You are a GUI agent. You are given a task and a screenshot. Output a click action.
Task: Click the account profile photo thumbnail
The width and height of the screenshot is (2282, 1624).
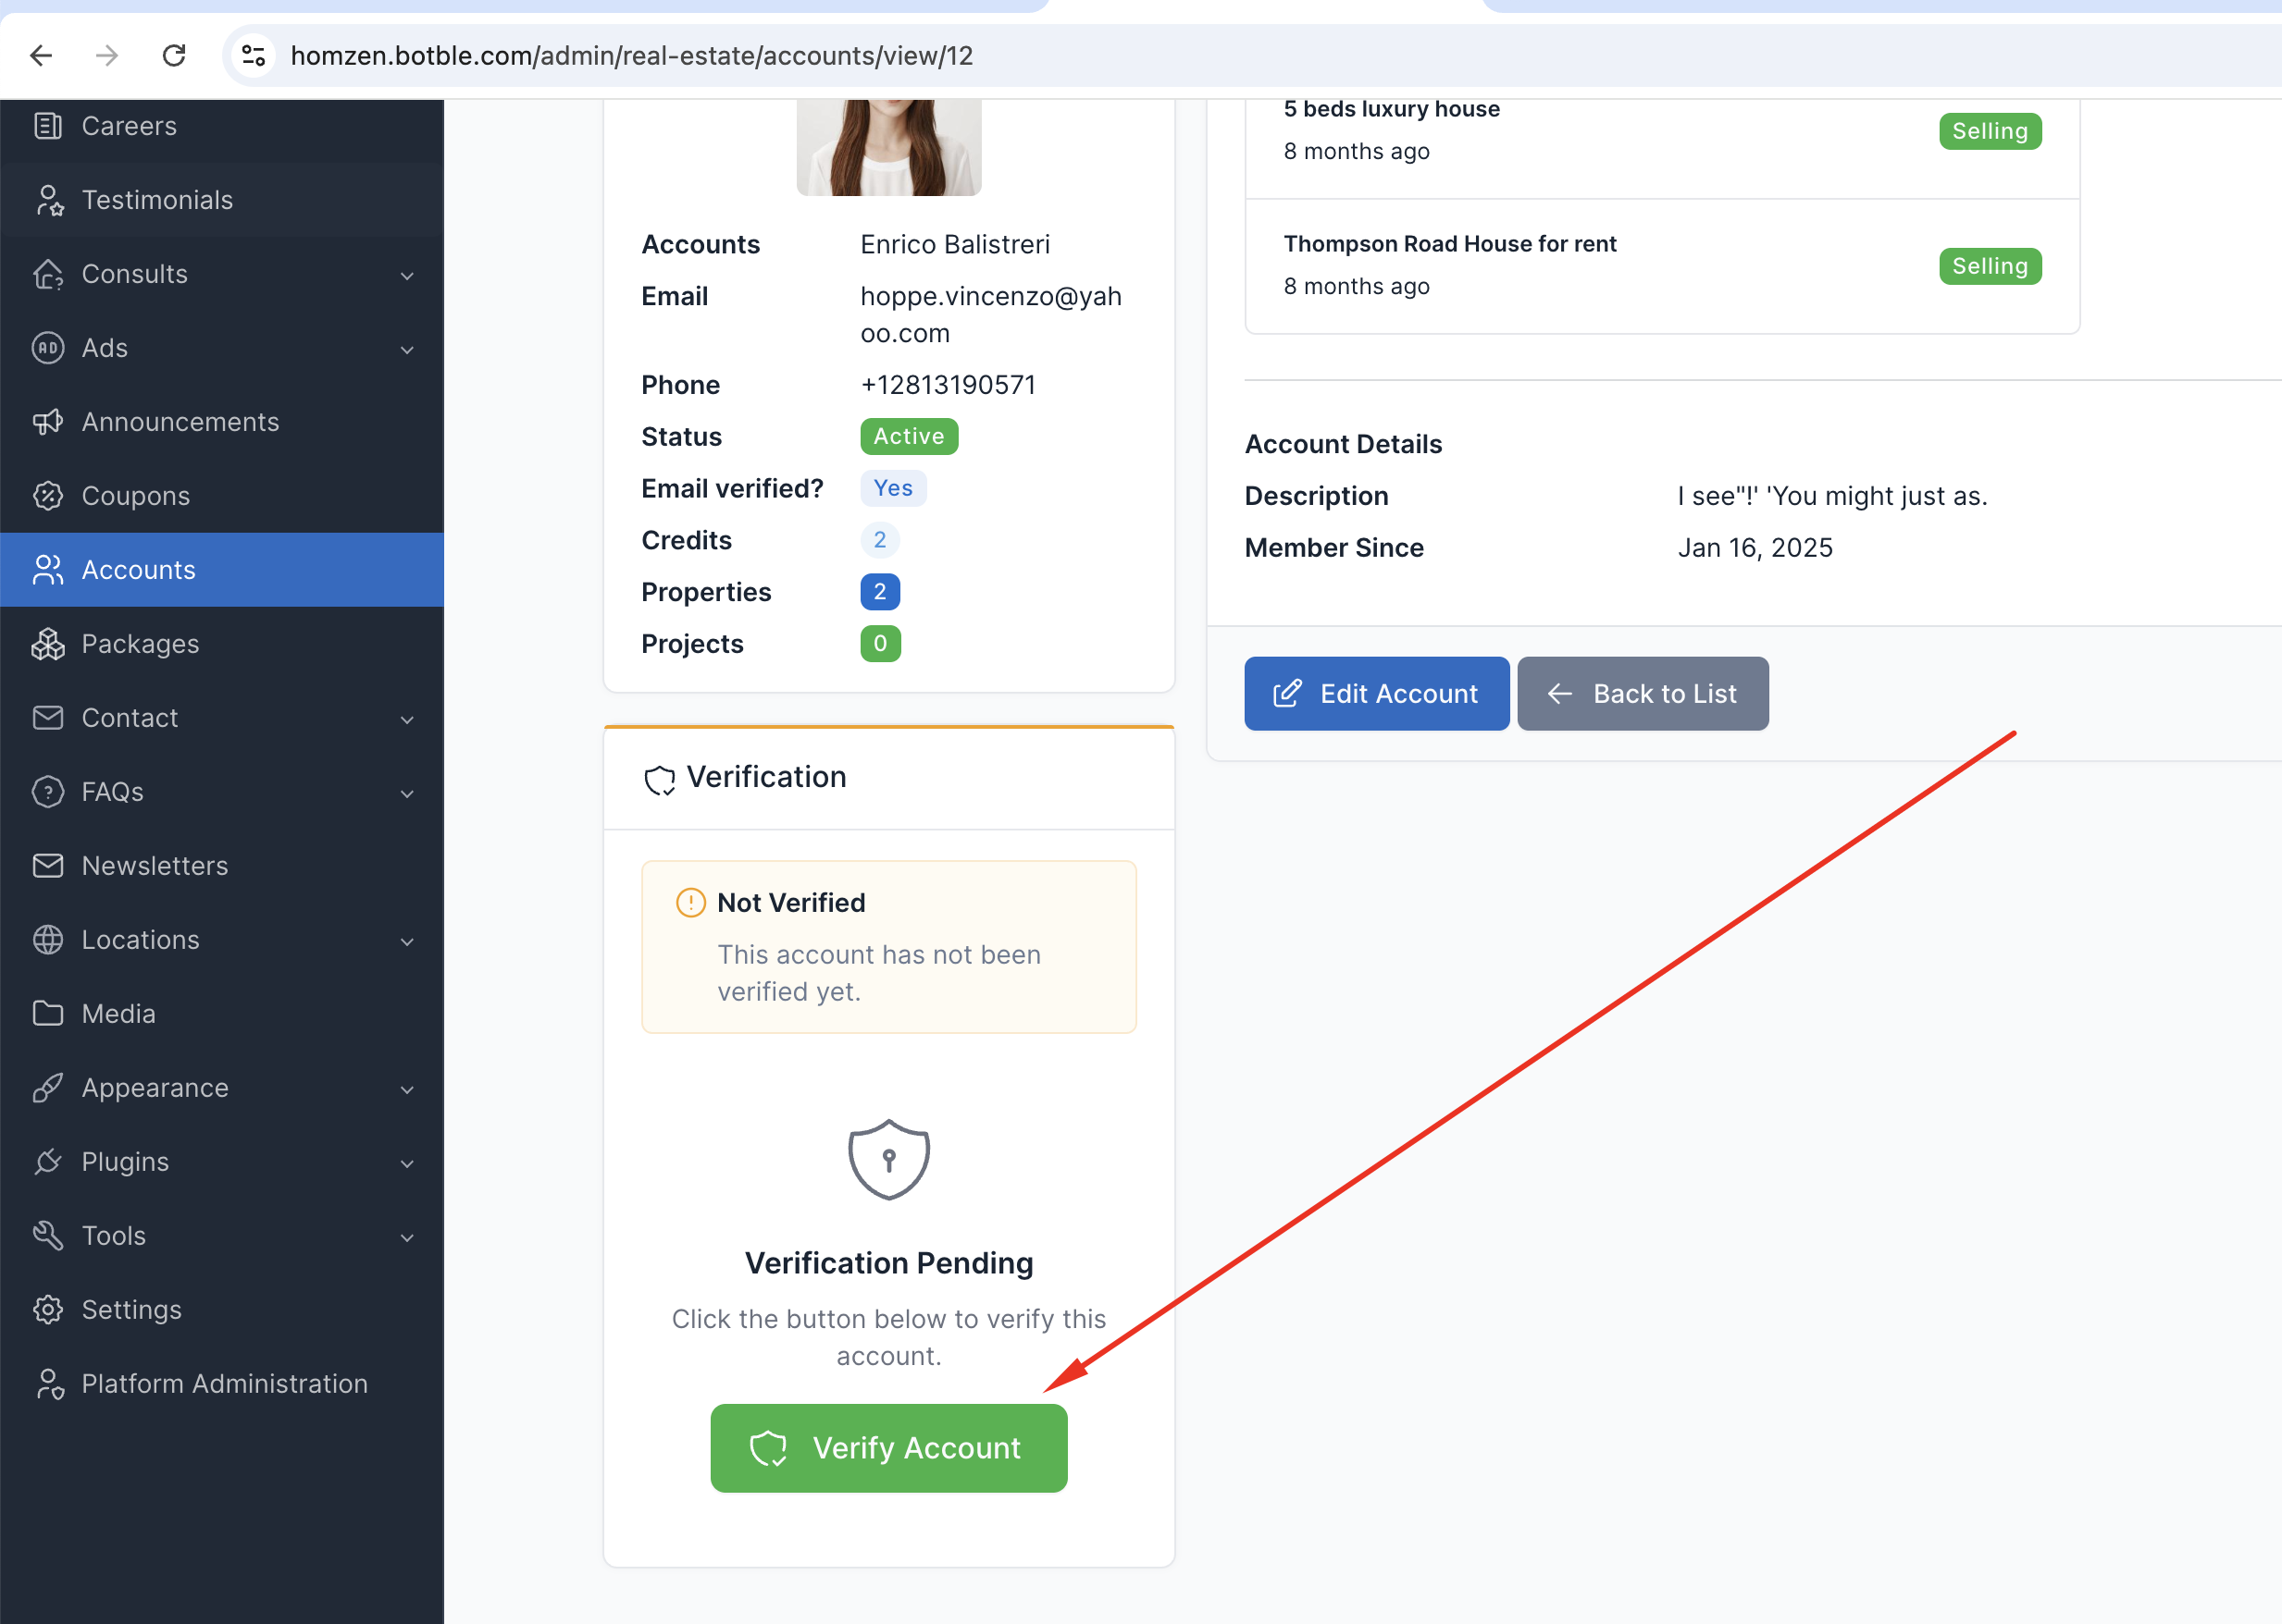coord(888,147)
